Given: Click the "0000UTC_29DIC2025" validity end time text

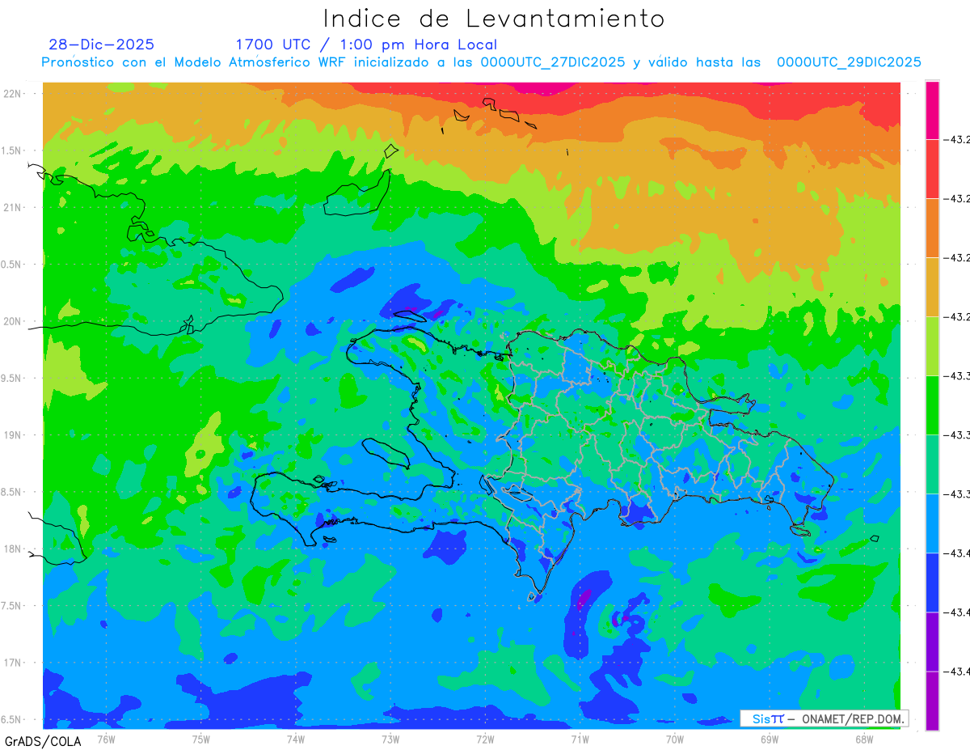Looking at the screenshot, I should [849, 62].
